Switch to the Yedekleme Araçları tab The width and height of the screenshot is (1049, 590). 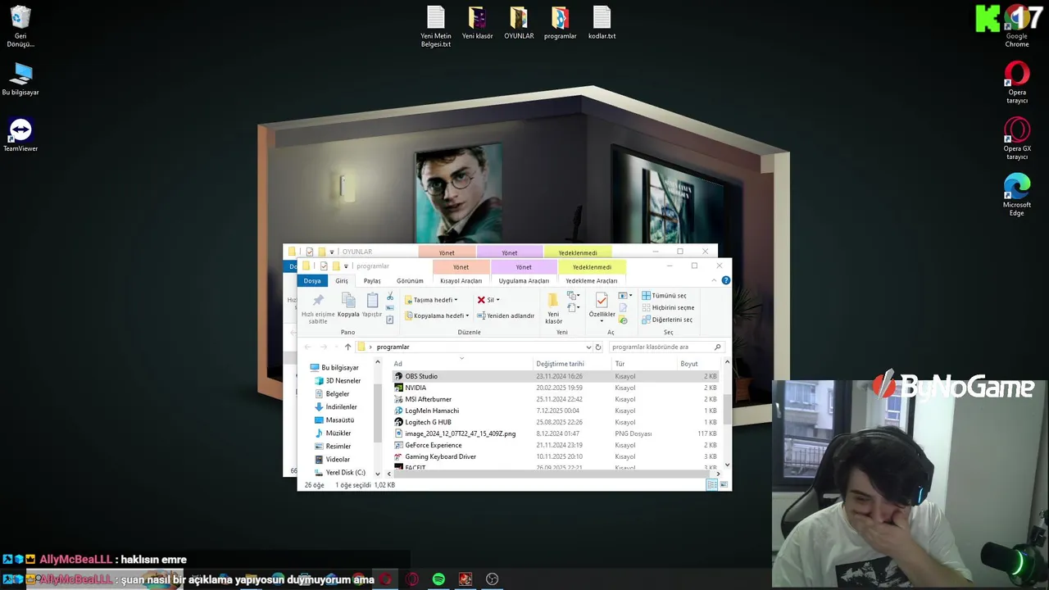(x=592, y=280)
